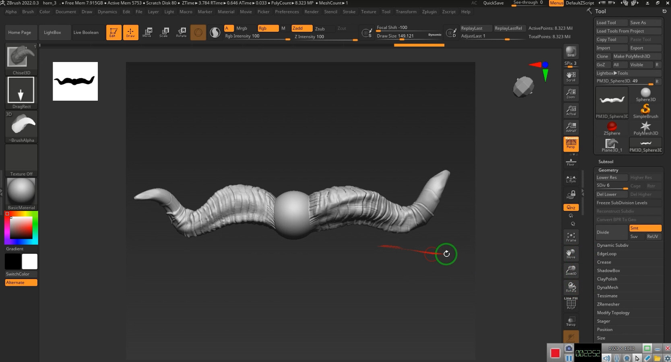
Task: Toggle the Line Fill PolyF icon
Action: pos(571,303)
